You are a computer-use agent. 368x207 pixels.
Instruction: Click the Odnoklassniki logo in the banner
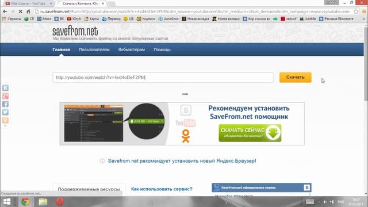[x=186, y=136]
